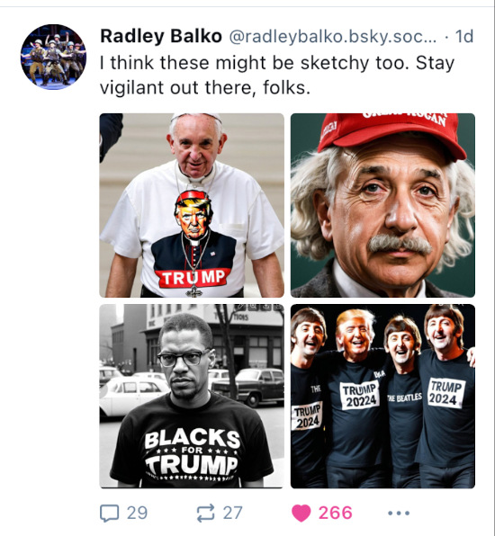This screenshot has height=536, width=495.
Task: Unlike the post using pink heart
Action: pyautogui.click(x=301, y=513)
